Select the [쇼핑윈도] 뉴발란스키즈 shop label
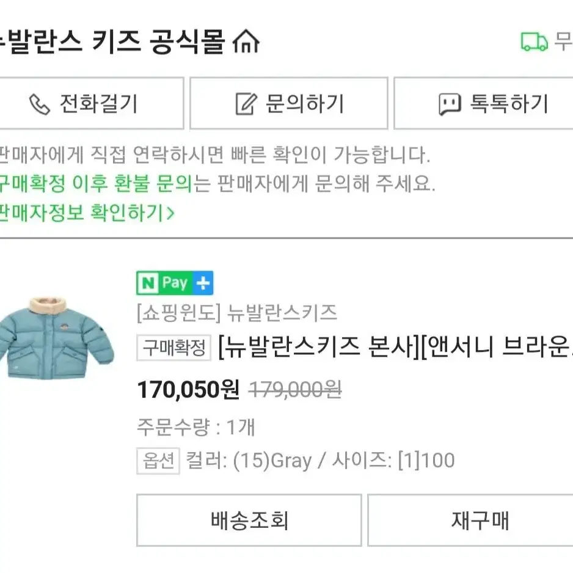This screenshot has width=573, height=573. pos(237,313)
